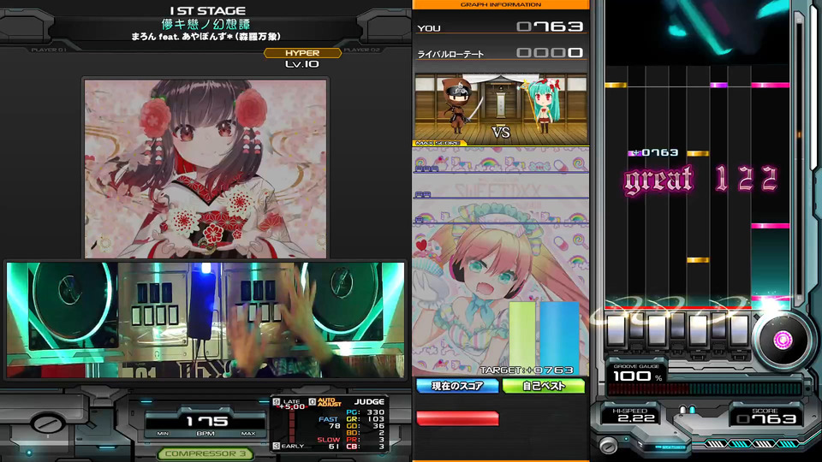Viewport: 822px width, 462px height.
Task: Click the small knob below HI-SPEED panel
Action: click(x=608, y=446)
